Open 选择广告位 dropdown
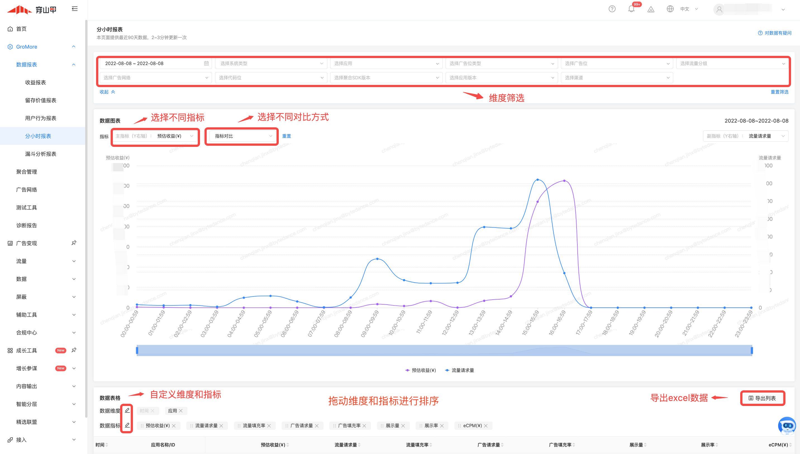 [x=617, y=63]
